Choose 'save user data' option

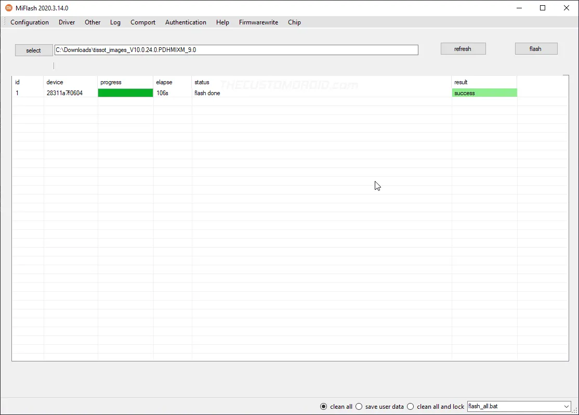pyautogui.click(x=359, y=406)
